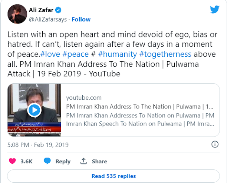Follow the @AliZafarsays account

tap(81, 20)
